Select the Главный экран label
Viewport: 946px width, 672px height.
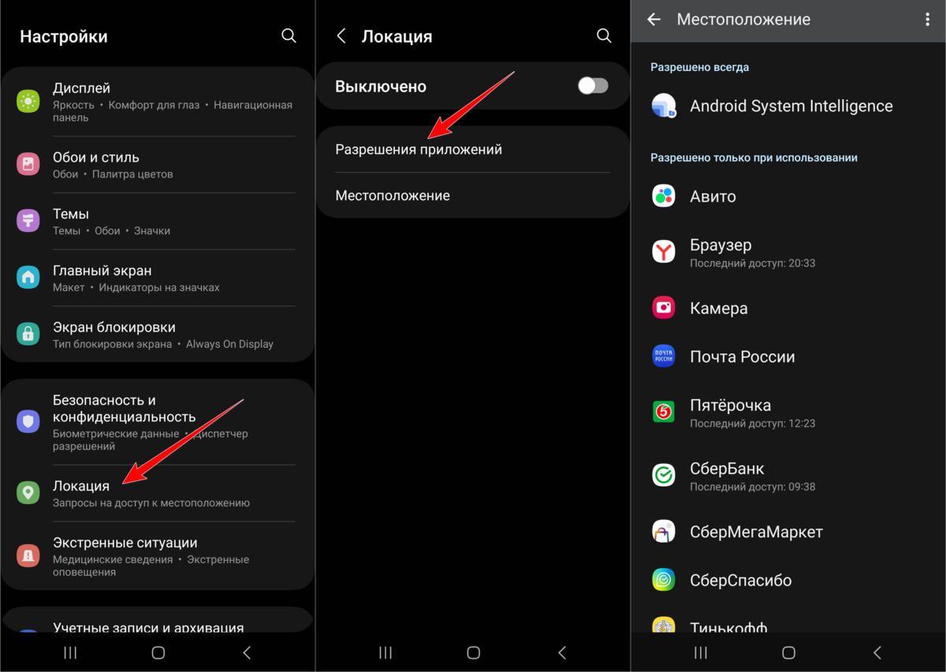tap(102, 271)
